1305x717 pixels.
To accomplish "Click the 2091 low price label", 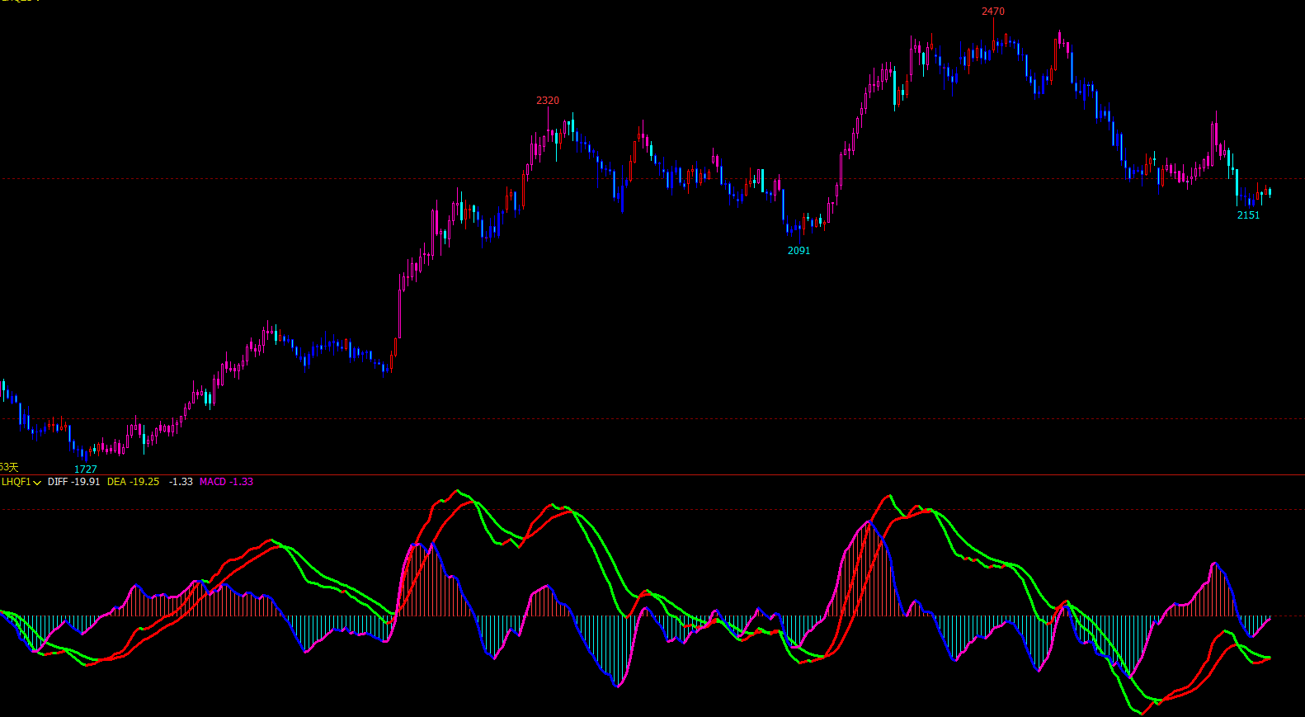I will click(x=799, y=251).
